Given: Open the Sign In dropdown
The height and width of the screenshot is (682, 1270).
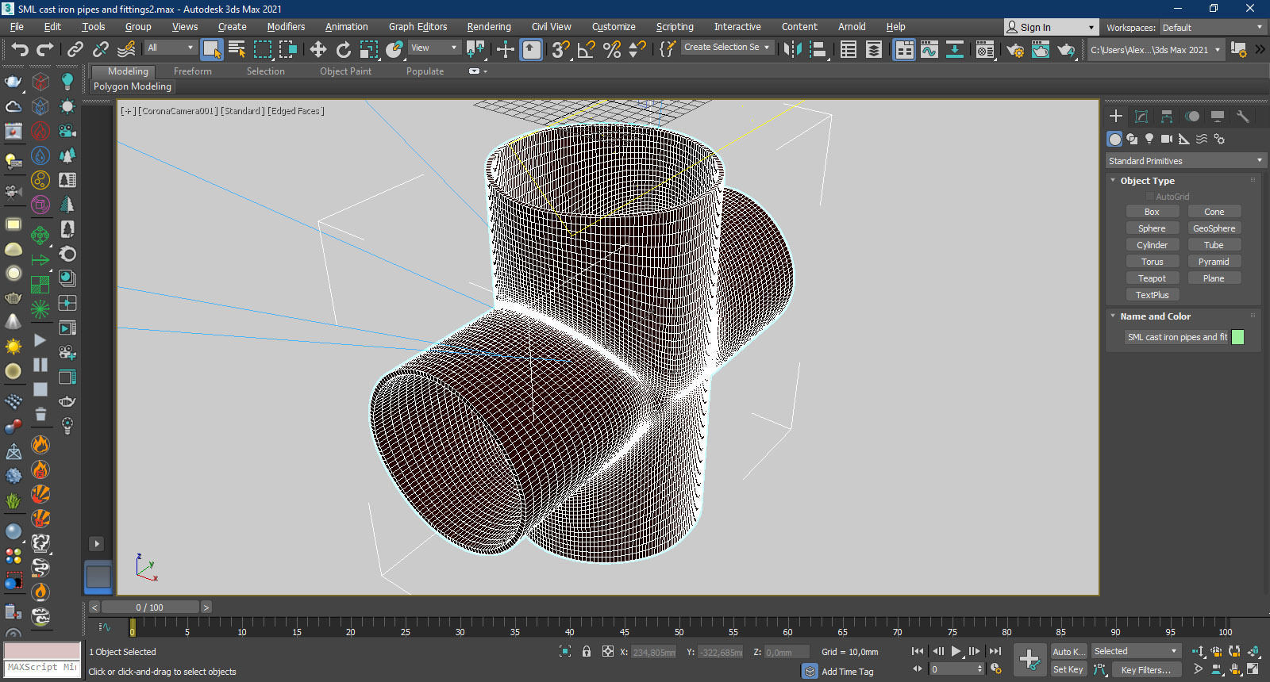Looking at the screenshot, I should tap(1051, 27).
